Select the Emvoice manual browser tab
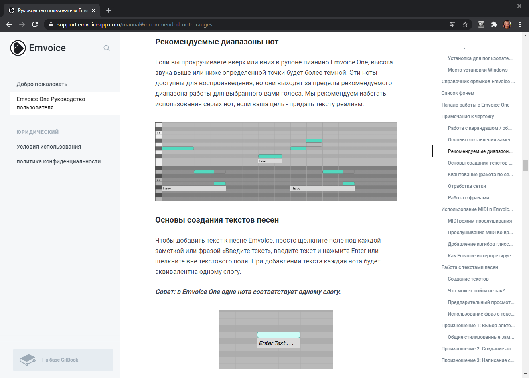Screen dimensions: 529x378 [x=52, y=10]
